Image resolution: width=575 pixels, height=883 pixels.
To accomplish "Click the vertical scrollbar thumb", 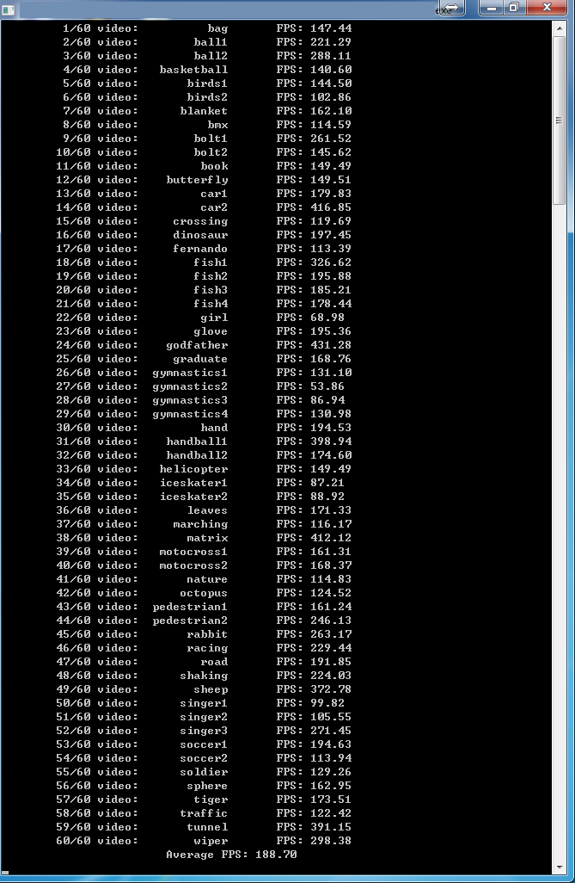I will (x=560, y=120).
